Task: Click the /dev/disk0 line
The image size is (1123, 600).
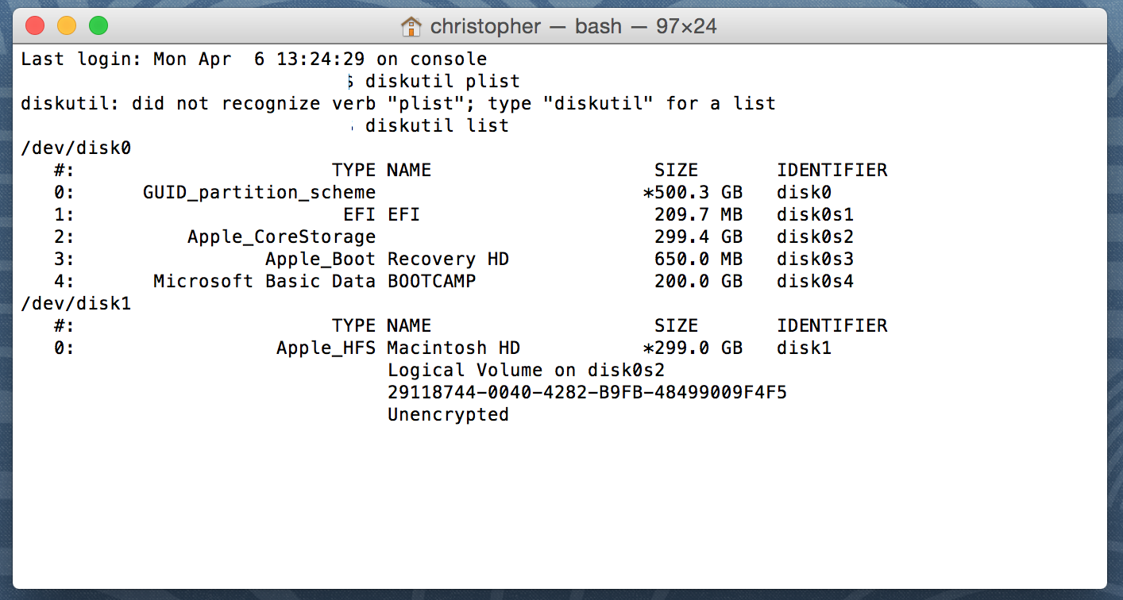Action: point(75,148)
